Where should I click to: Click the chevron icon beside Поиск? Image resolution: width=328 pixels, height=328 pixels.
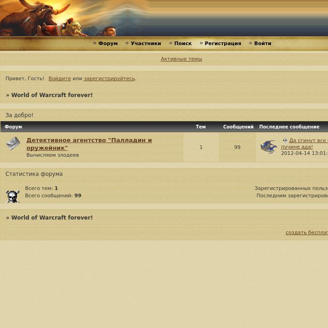pyautogui.click(x=170, y=43)
